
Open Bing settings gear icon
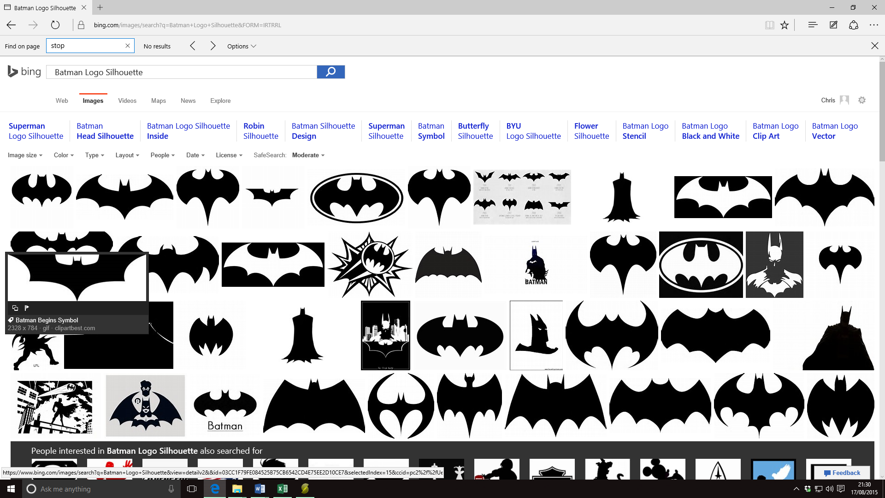862,100
